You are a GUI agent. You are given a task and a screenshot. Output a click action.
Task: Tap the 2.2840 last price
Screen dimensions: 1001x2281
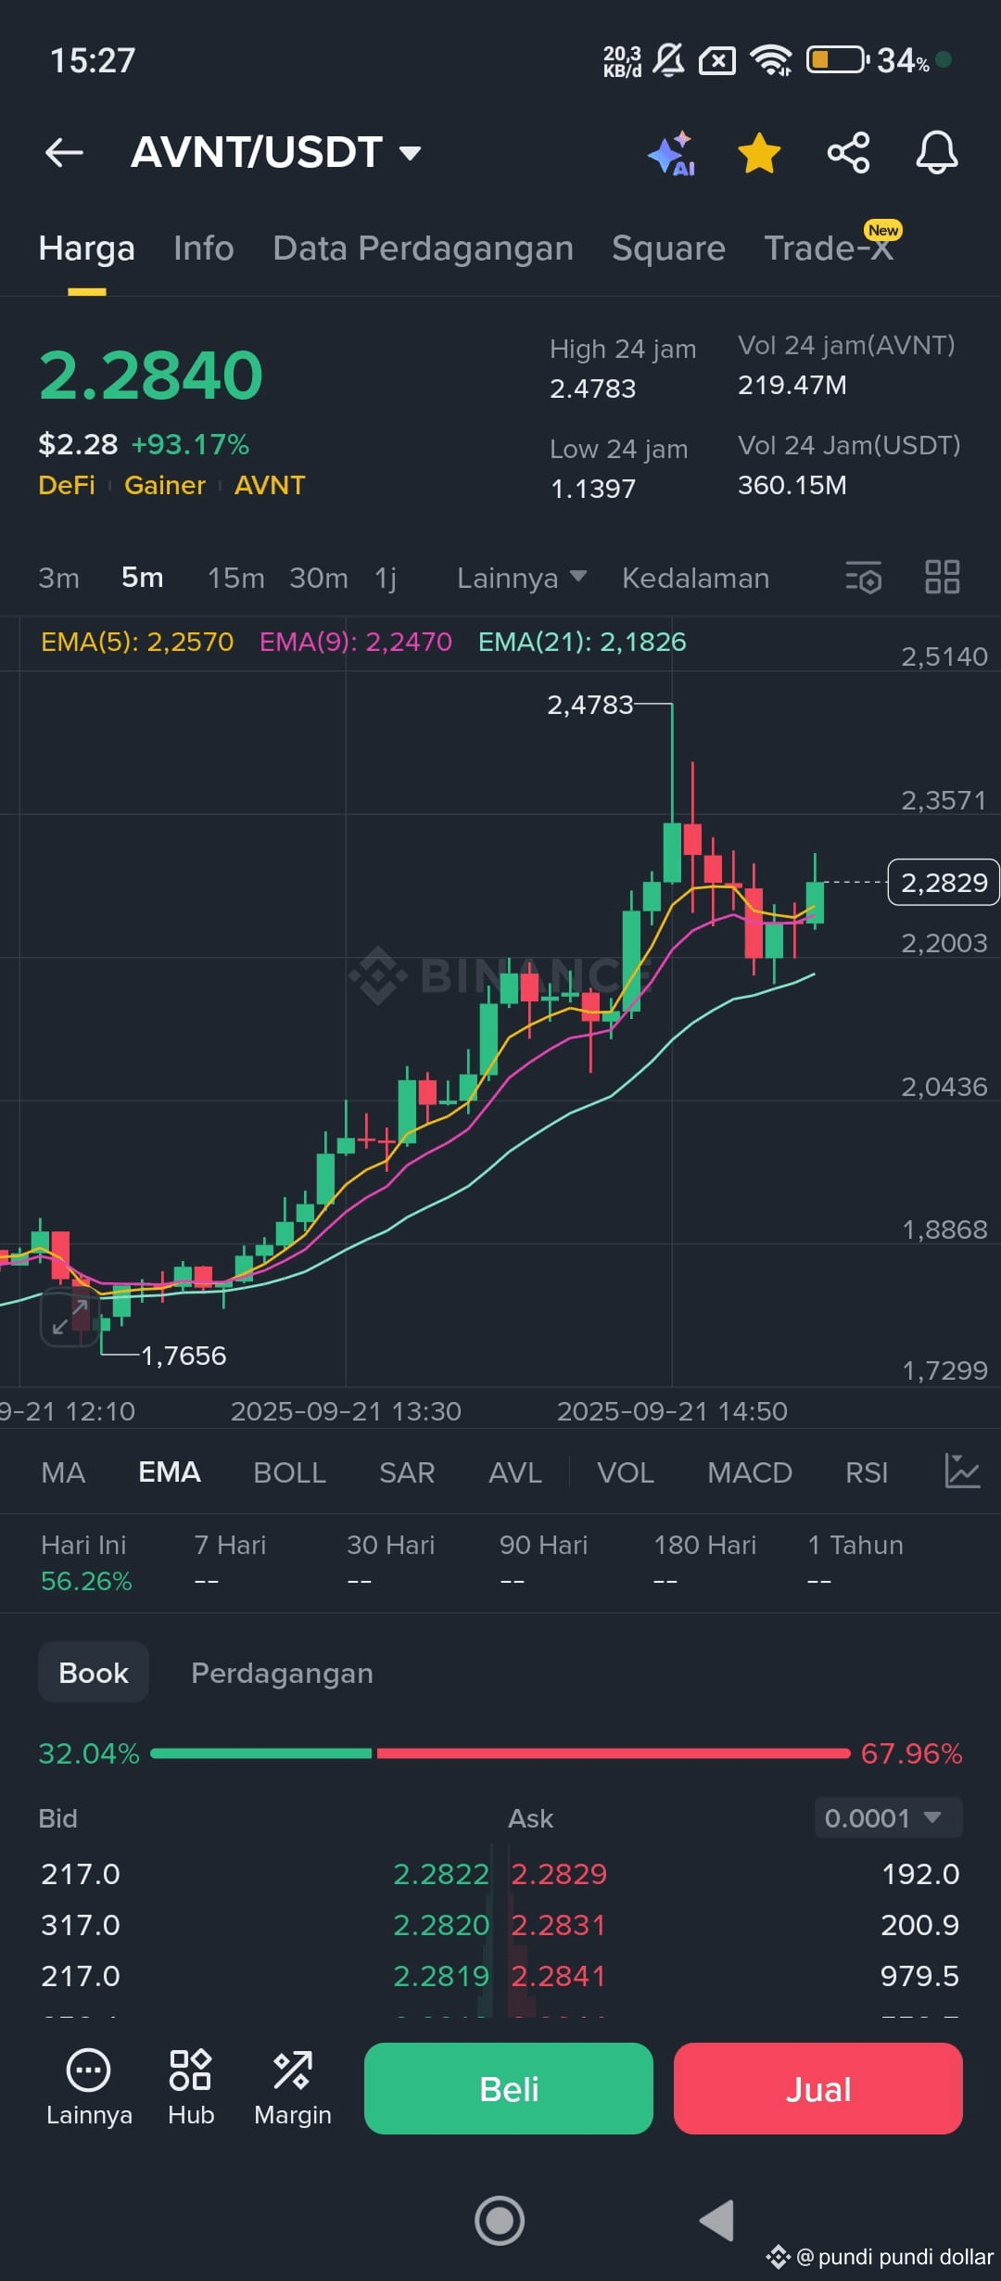pos(151,376)
